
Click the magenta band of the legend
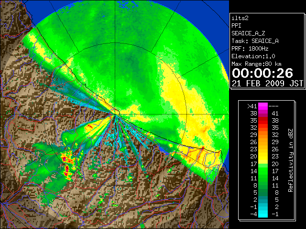263,106
